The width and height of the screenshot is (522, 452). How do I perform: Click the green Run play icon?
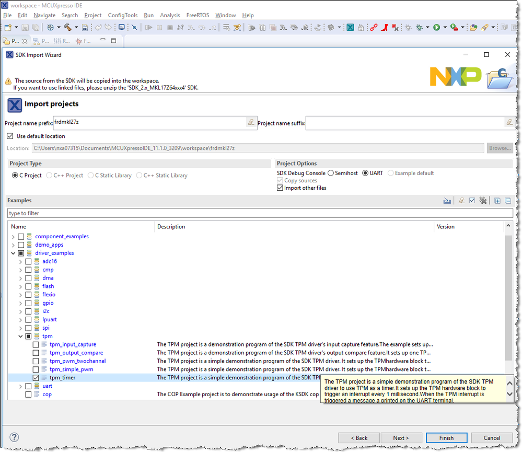point(436,27)
